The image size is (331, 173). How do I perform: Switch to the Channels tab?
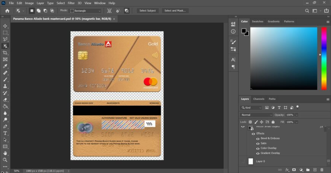(259, 99)
